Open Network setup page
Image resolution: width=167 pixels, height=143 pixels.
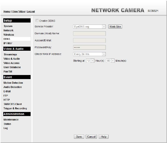point(8,30)
